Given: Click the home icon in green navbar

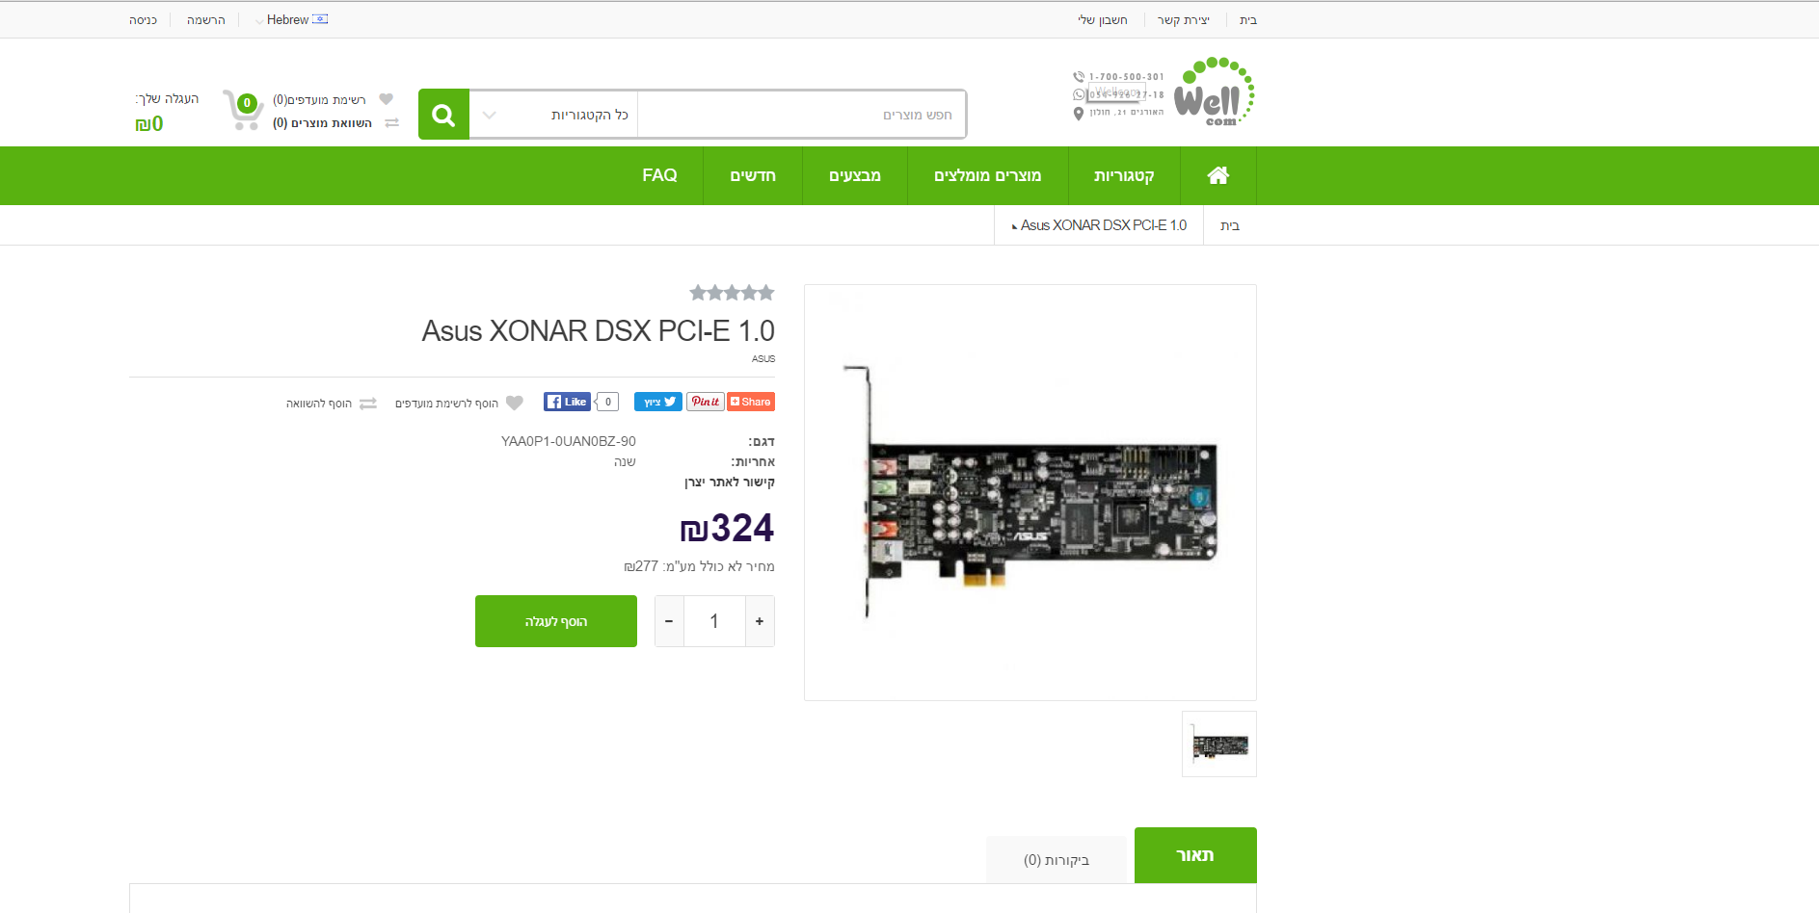Looking at the screenshot, I should [1217, 175].
